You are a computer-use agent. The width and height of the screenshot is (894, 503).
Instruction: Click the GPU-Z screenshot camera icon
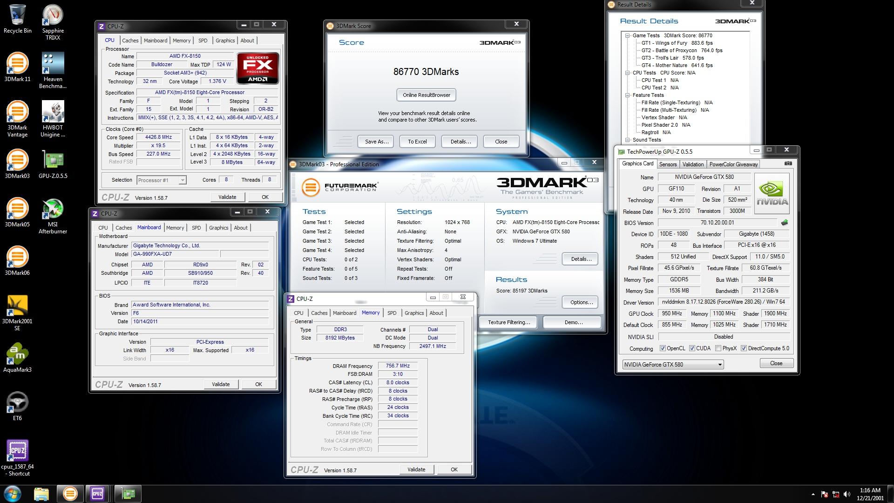click(x=788, y=163)
